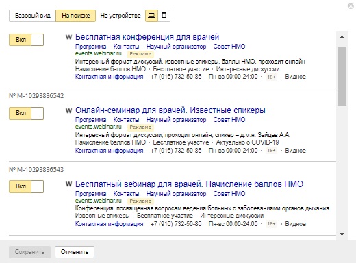Image resolution: width=356 pixels, height=263 pixels.
Task: Click 'Реклама' label in the first ad
Action: tap(140, 54)
